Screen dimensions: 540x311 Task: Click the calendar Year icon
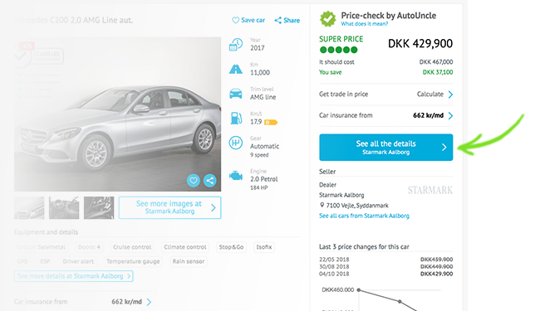(236, 44)
